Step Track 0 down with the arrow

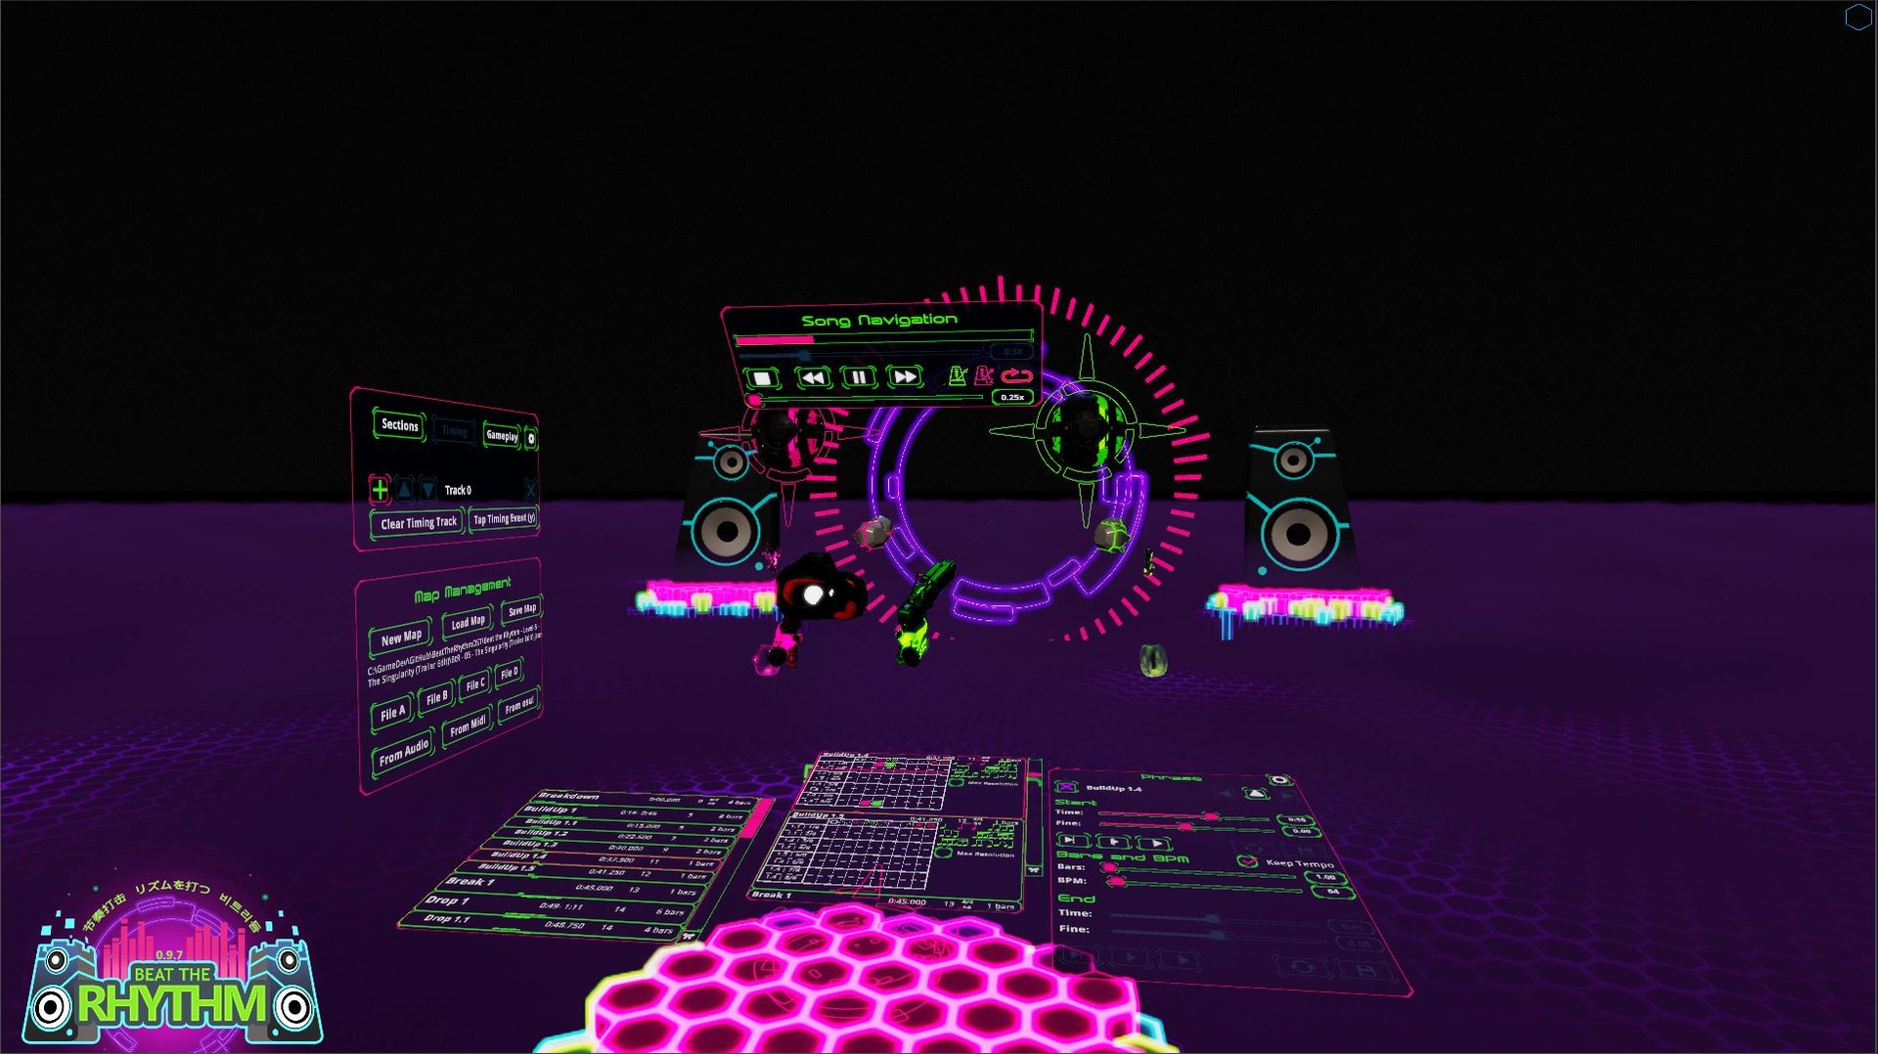click(428, 489)
